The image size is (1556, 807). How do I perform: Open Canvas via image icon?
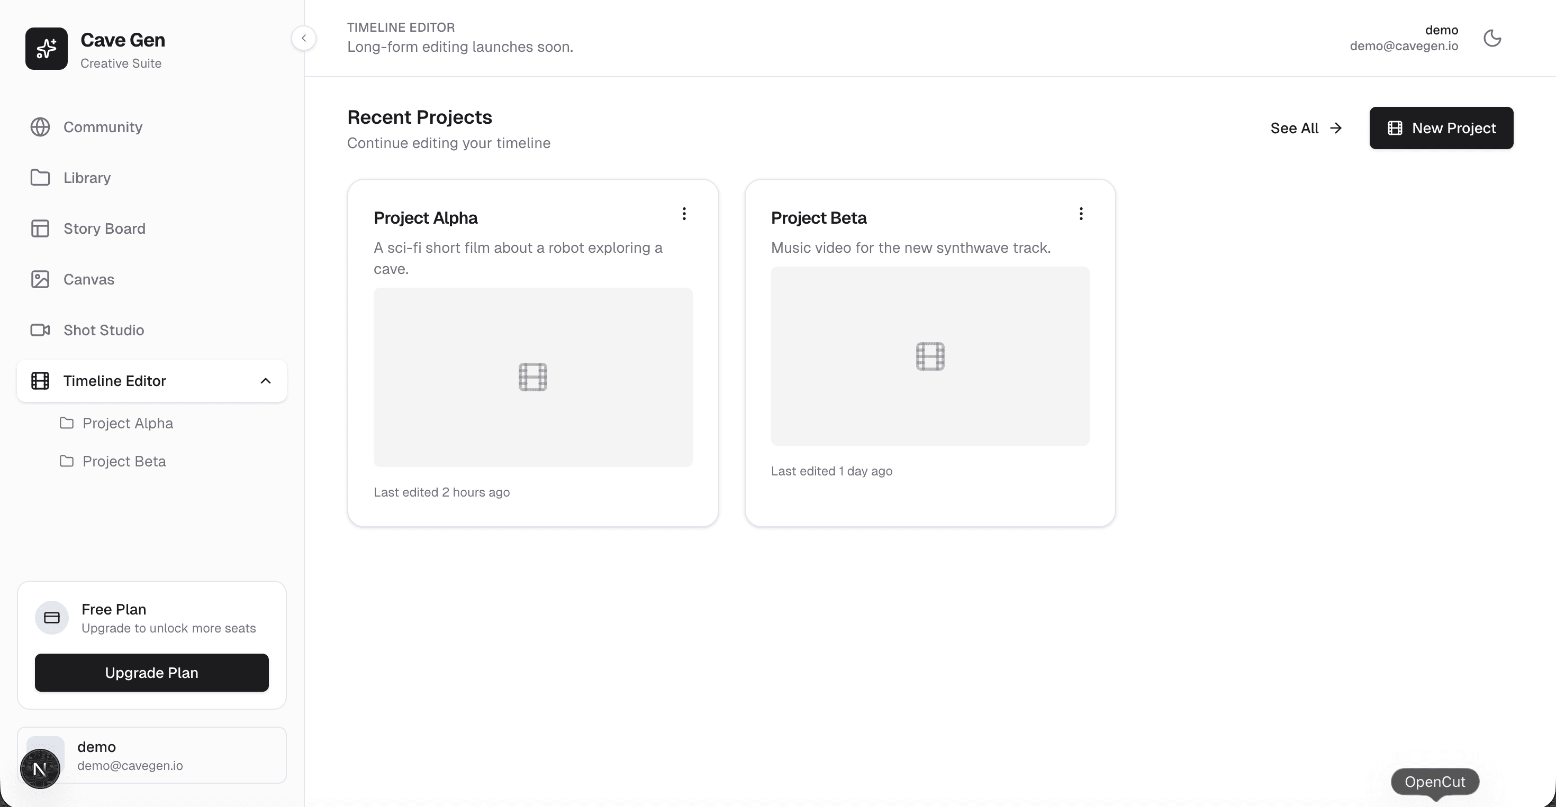(x=40, y=279)
